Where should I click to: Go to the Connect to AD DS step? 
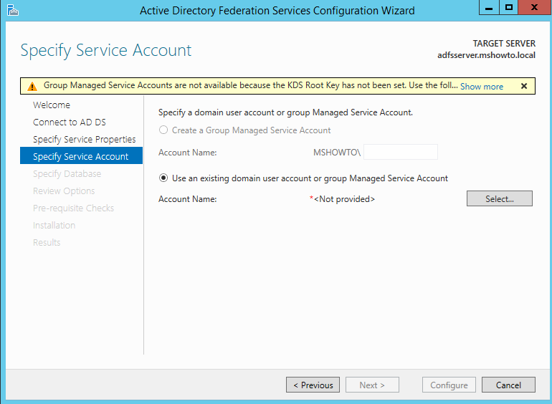coord(70,122)
